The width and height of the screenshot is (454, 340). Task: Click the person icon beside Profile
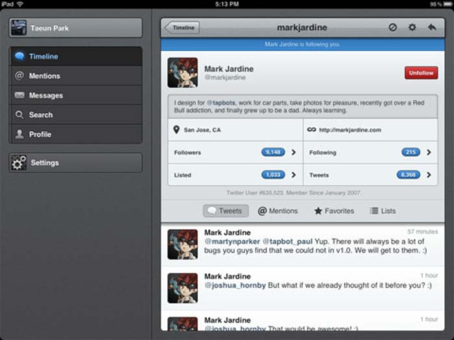click(19, 134)
